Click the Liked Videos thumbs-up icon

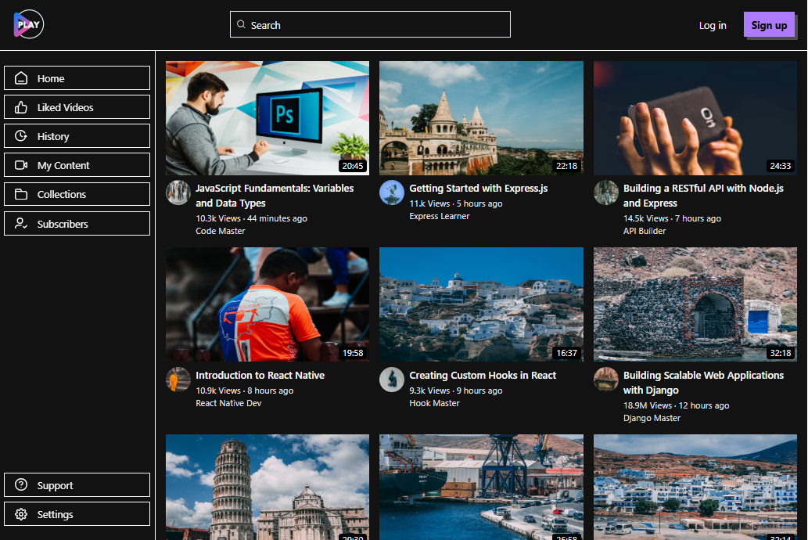[21, 107]
